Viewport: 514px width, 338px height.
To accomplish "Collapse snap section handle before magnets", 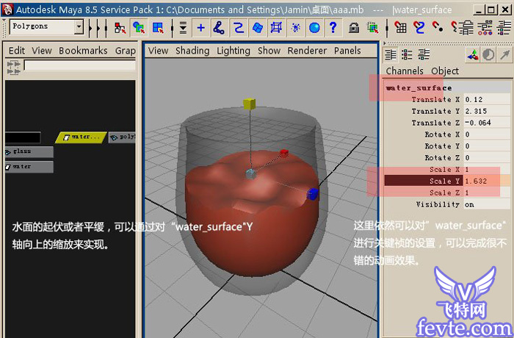I will click(x=387, y=28).
